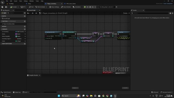Open the Output Log
This screenshot has height=98, width=174.
[17, 92]
